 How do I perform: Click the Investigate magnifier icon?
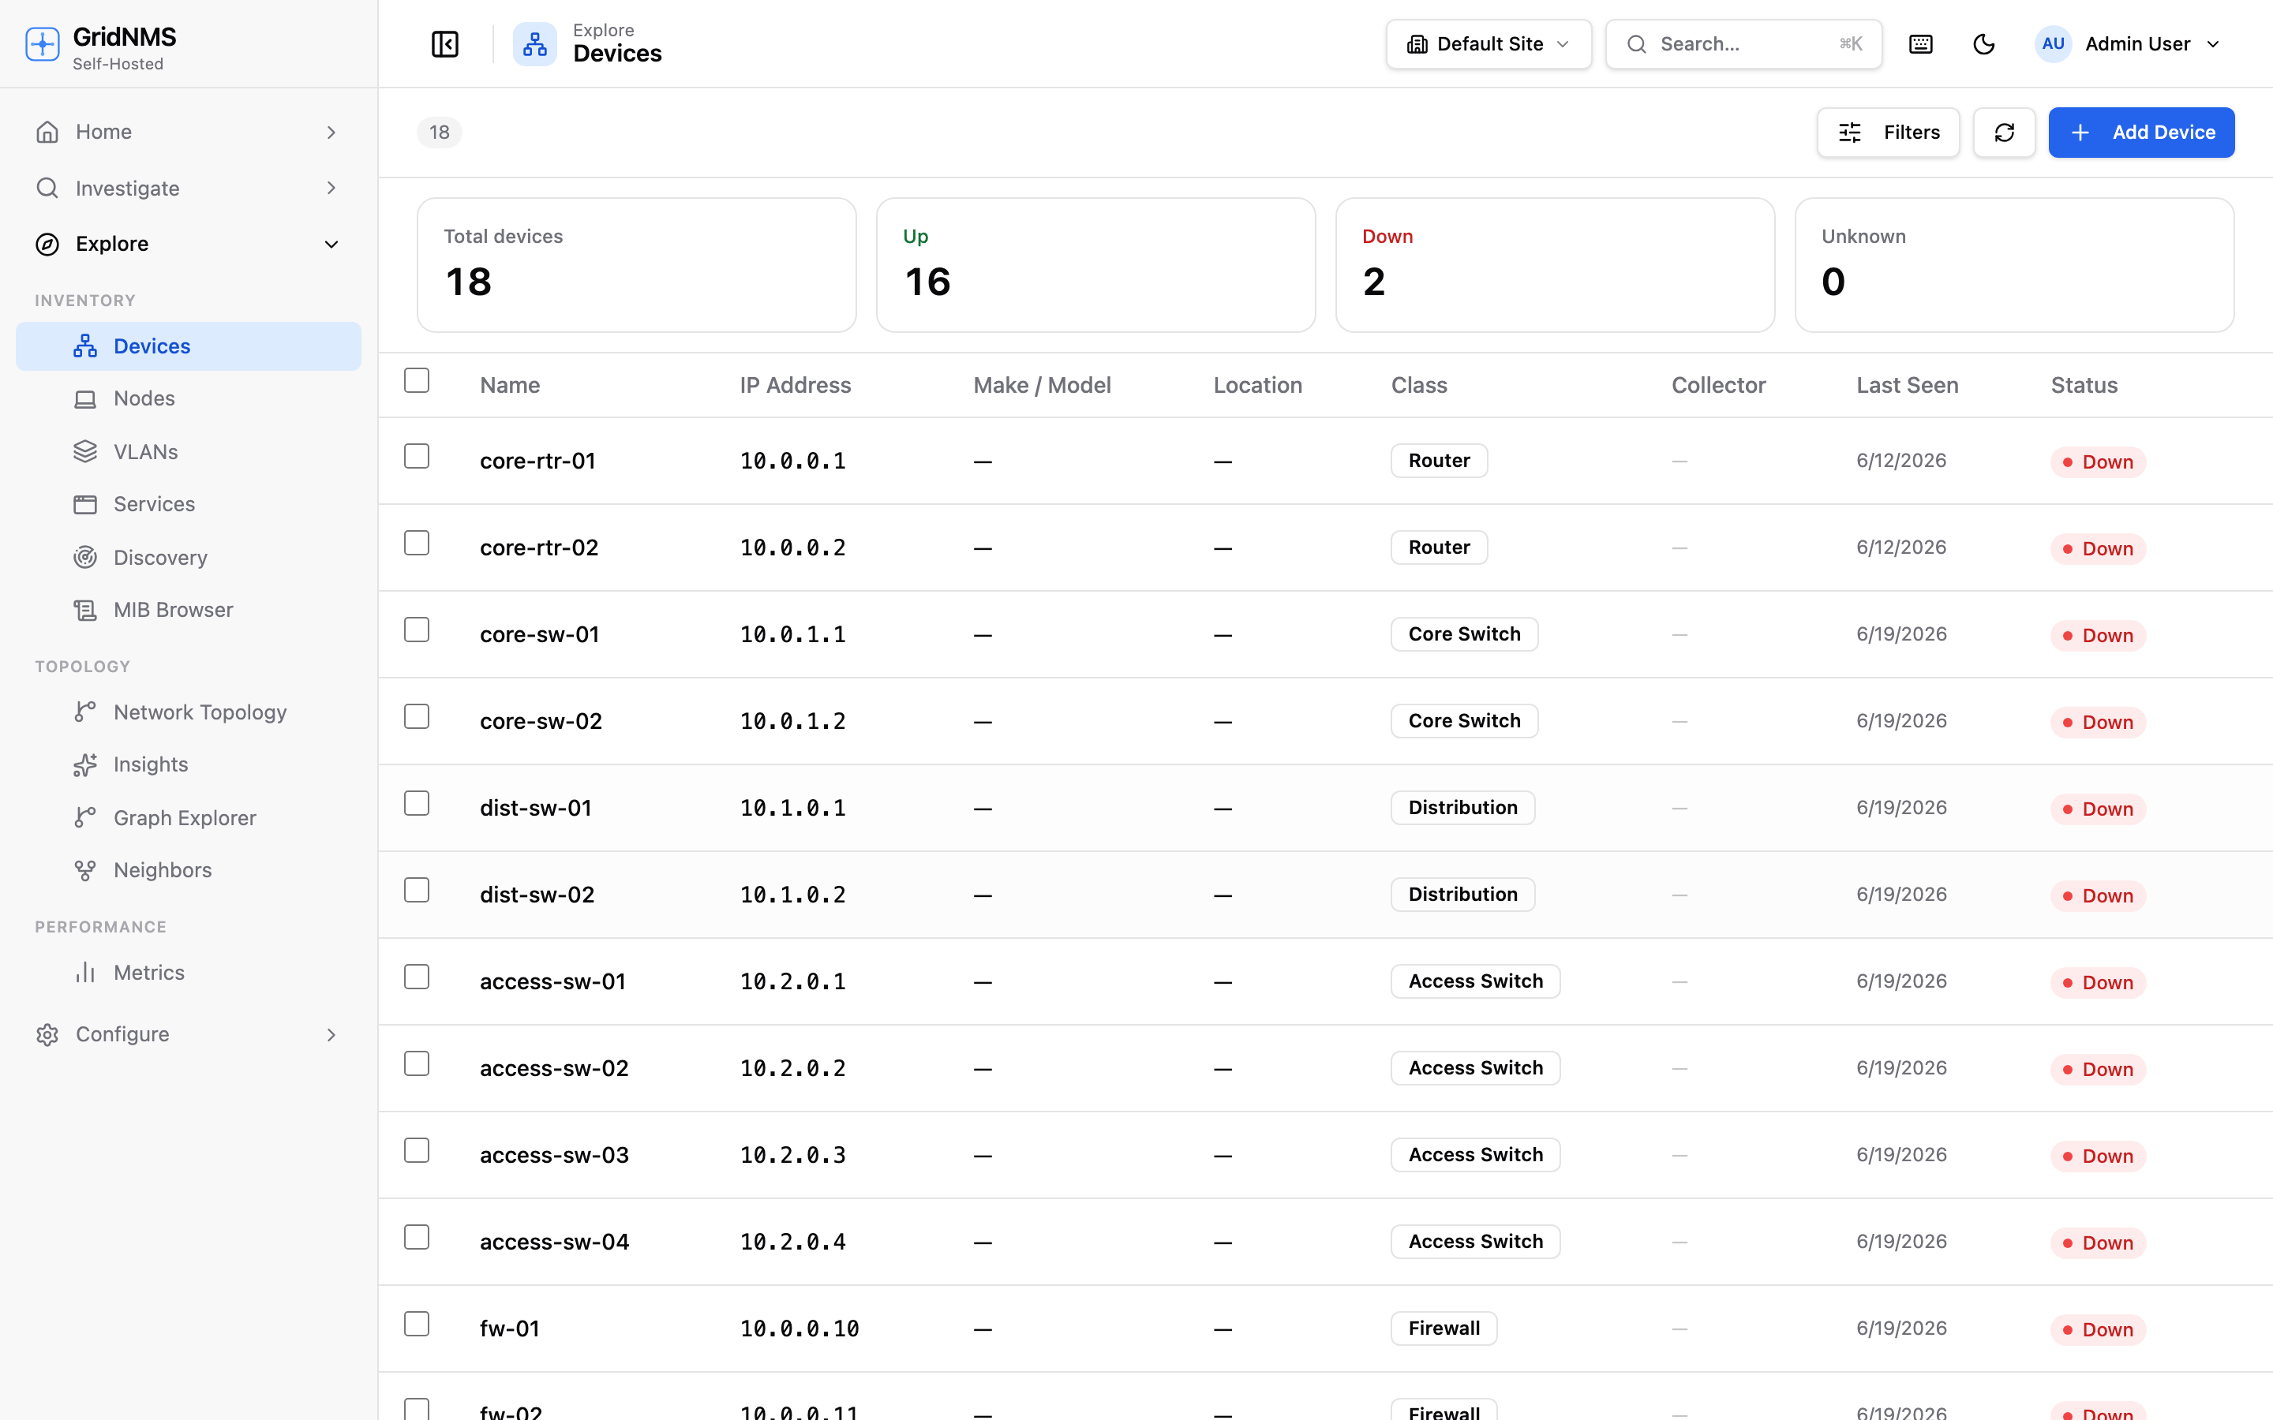click(47, 188)
